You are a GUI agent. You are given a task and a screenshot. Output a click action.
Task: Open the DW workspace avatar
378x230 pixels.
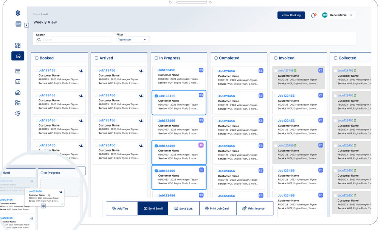[18, 24]
